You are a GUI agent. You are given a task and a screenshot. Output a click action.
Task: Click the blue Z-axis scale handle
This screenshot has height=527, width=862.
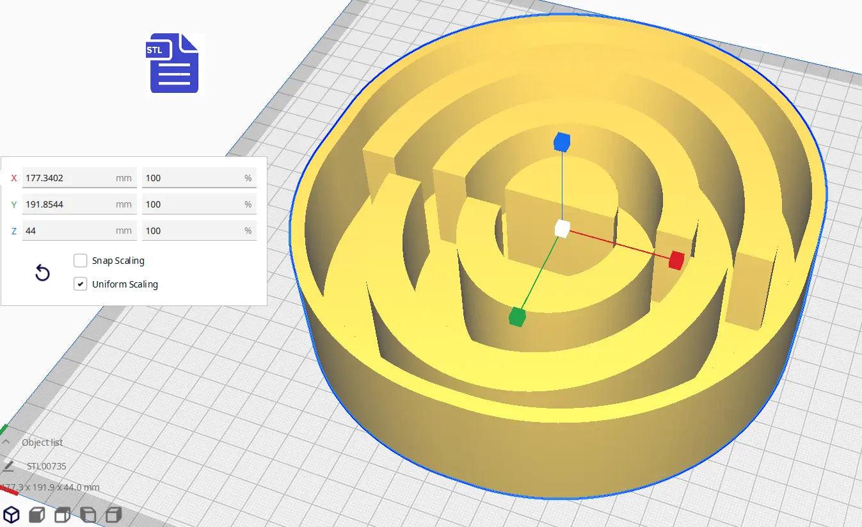pos(561,143)
